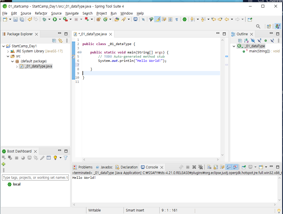Image resolution: width=283 pixels, height=214 pixels.
Task: Click the Last Edit Location arrow icon
Action: click(214, 19)
